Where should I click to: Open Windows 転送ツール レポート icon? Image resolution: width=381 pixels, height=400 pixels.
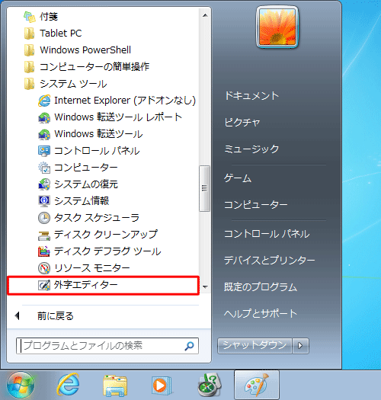44,117
